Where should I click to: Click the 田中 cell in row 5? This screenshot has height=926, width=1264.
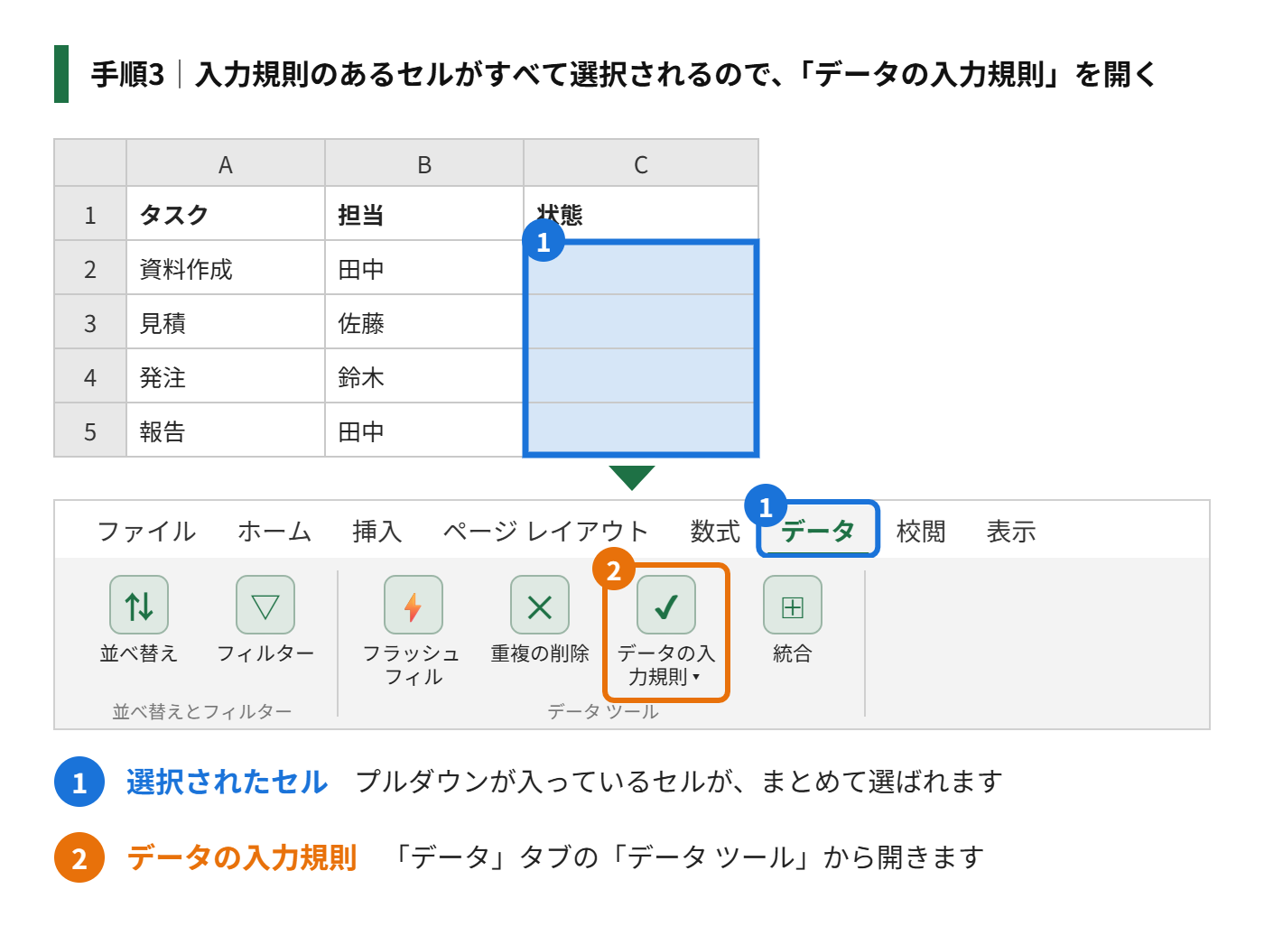[x=424, y=431]
